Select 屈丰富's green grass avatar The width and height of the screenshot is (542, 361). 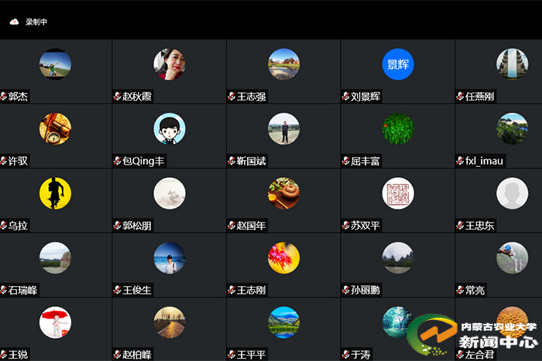(x=398, y=129)
